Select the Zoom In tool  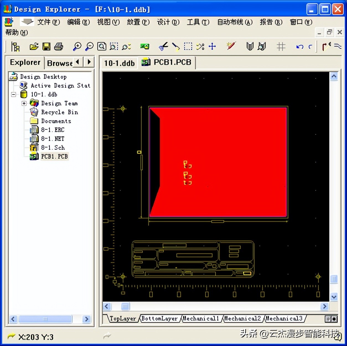pyautogui.click(x=77, y=46)
